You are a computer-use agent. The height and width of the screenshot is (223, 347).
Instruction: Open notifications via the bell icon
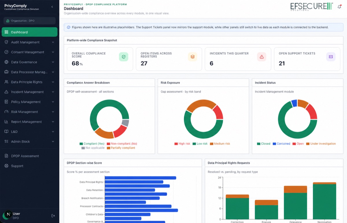click(x=339, y=7)
